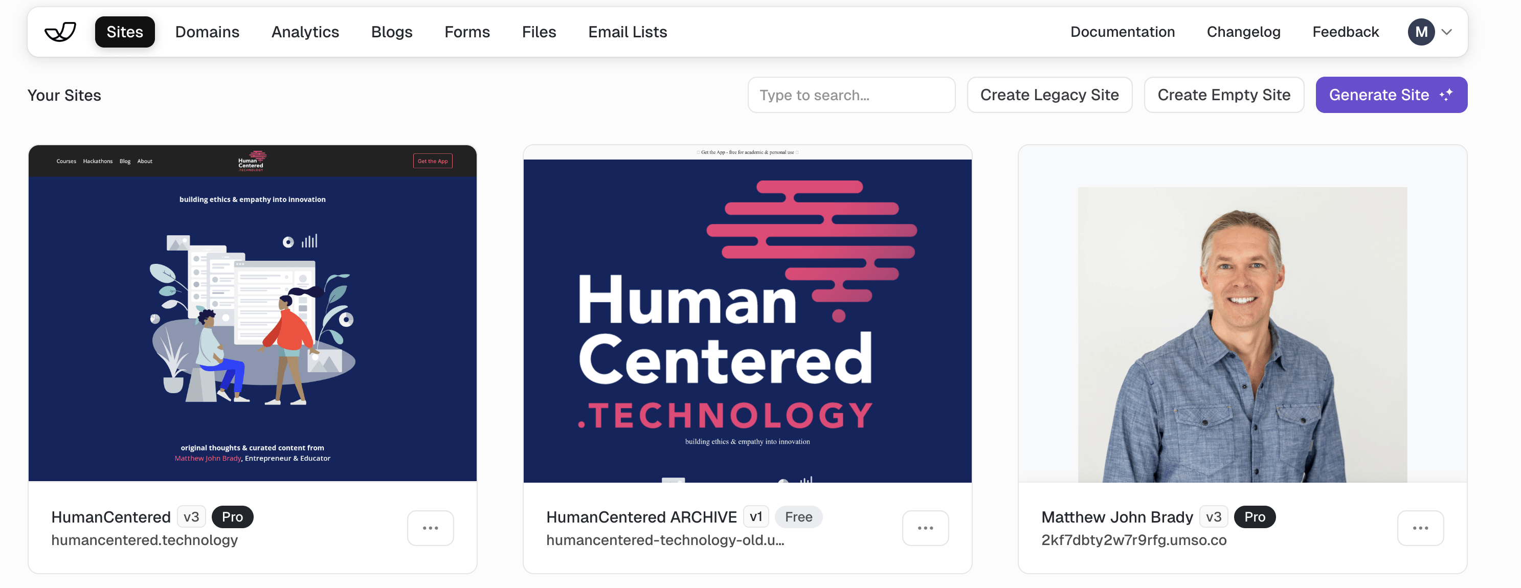The height and width of the screenshot is (588, 1521).
Task: Open the Forms page
Action: point(467,32)
